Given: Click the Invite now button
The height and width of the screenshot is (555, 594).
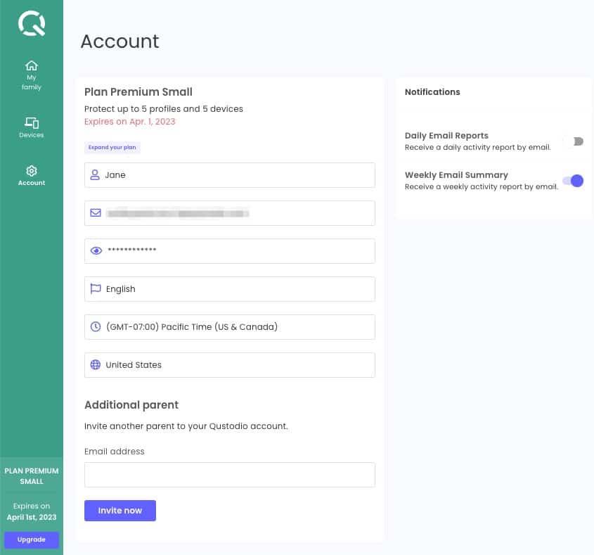Looking at the screenshot, I should point(120,510).
